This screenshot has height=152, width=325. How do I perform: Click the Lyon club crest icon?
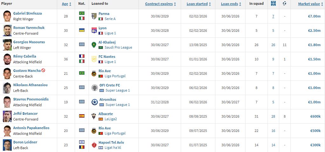(x=94, y=30)
